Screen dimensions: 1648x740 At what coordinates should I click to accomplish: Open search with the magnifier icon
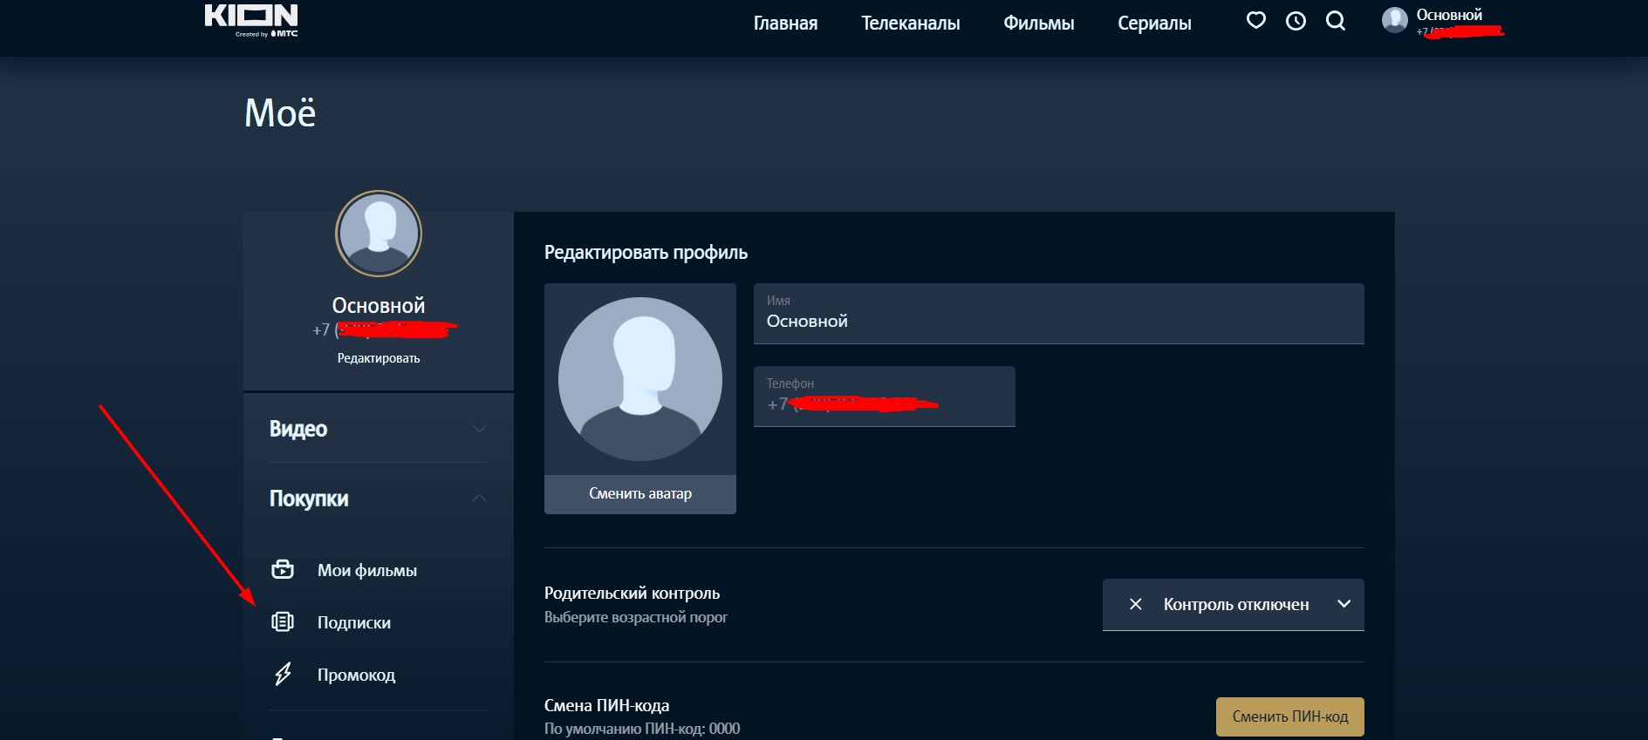tap(1336, 21)
